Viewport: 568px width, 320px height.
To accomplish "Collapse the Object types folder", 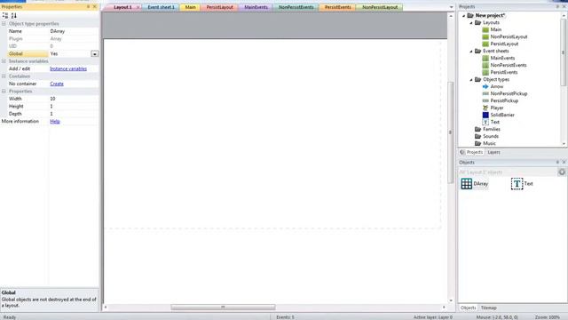I will click(x=471, y=79).
